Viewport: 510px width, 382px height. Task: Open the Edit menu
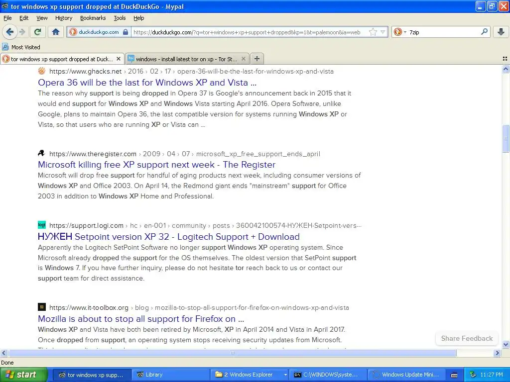24,18
